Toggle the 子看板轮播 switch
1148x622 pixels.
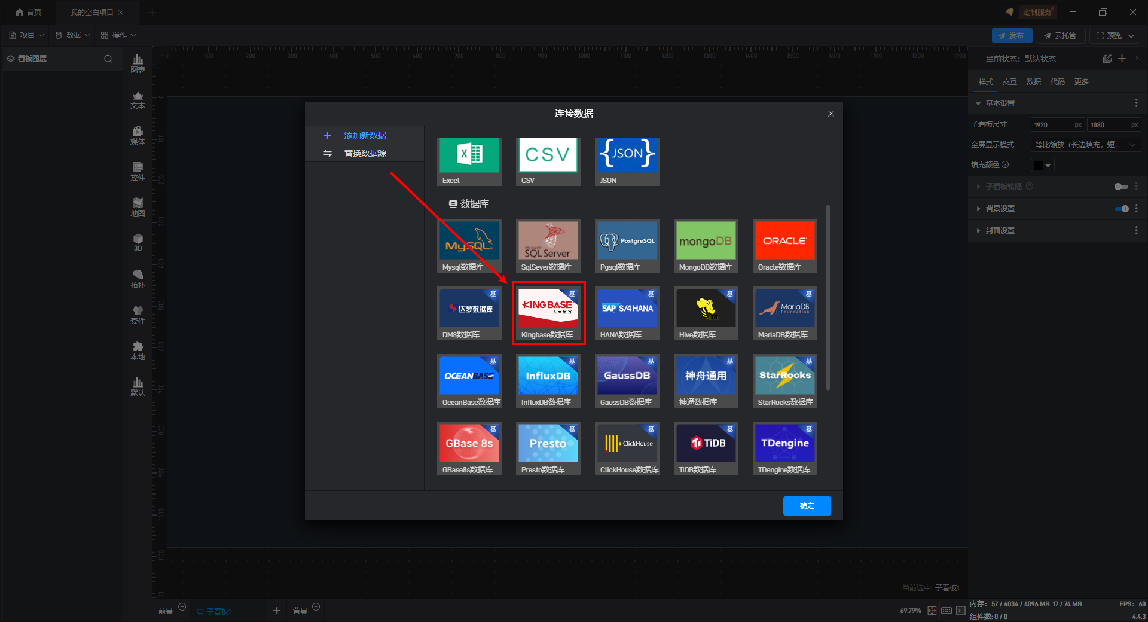coord(1121,187)
